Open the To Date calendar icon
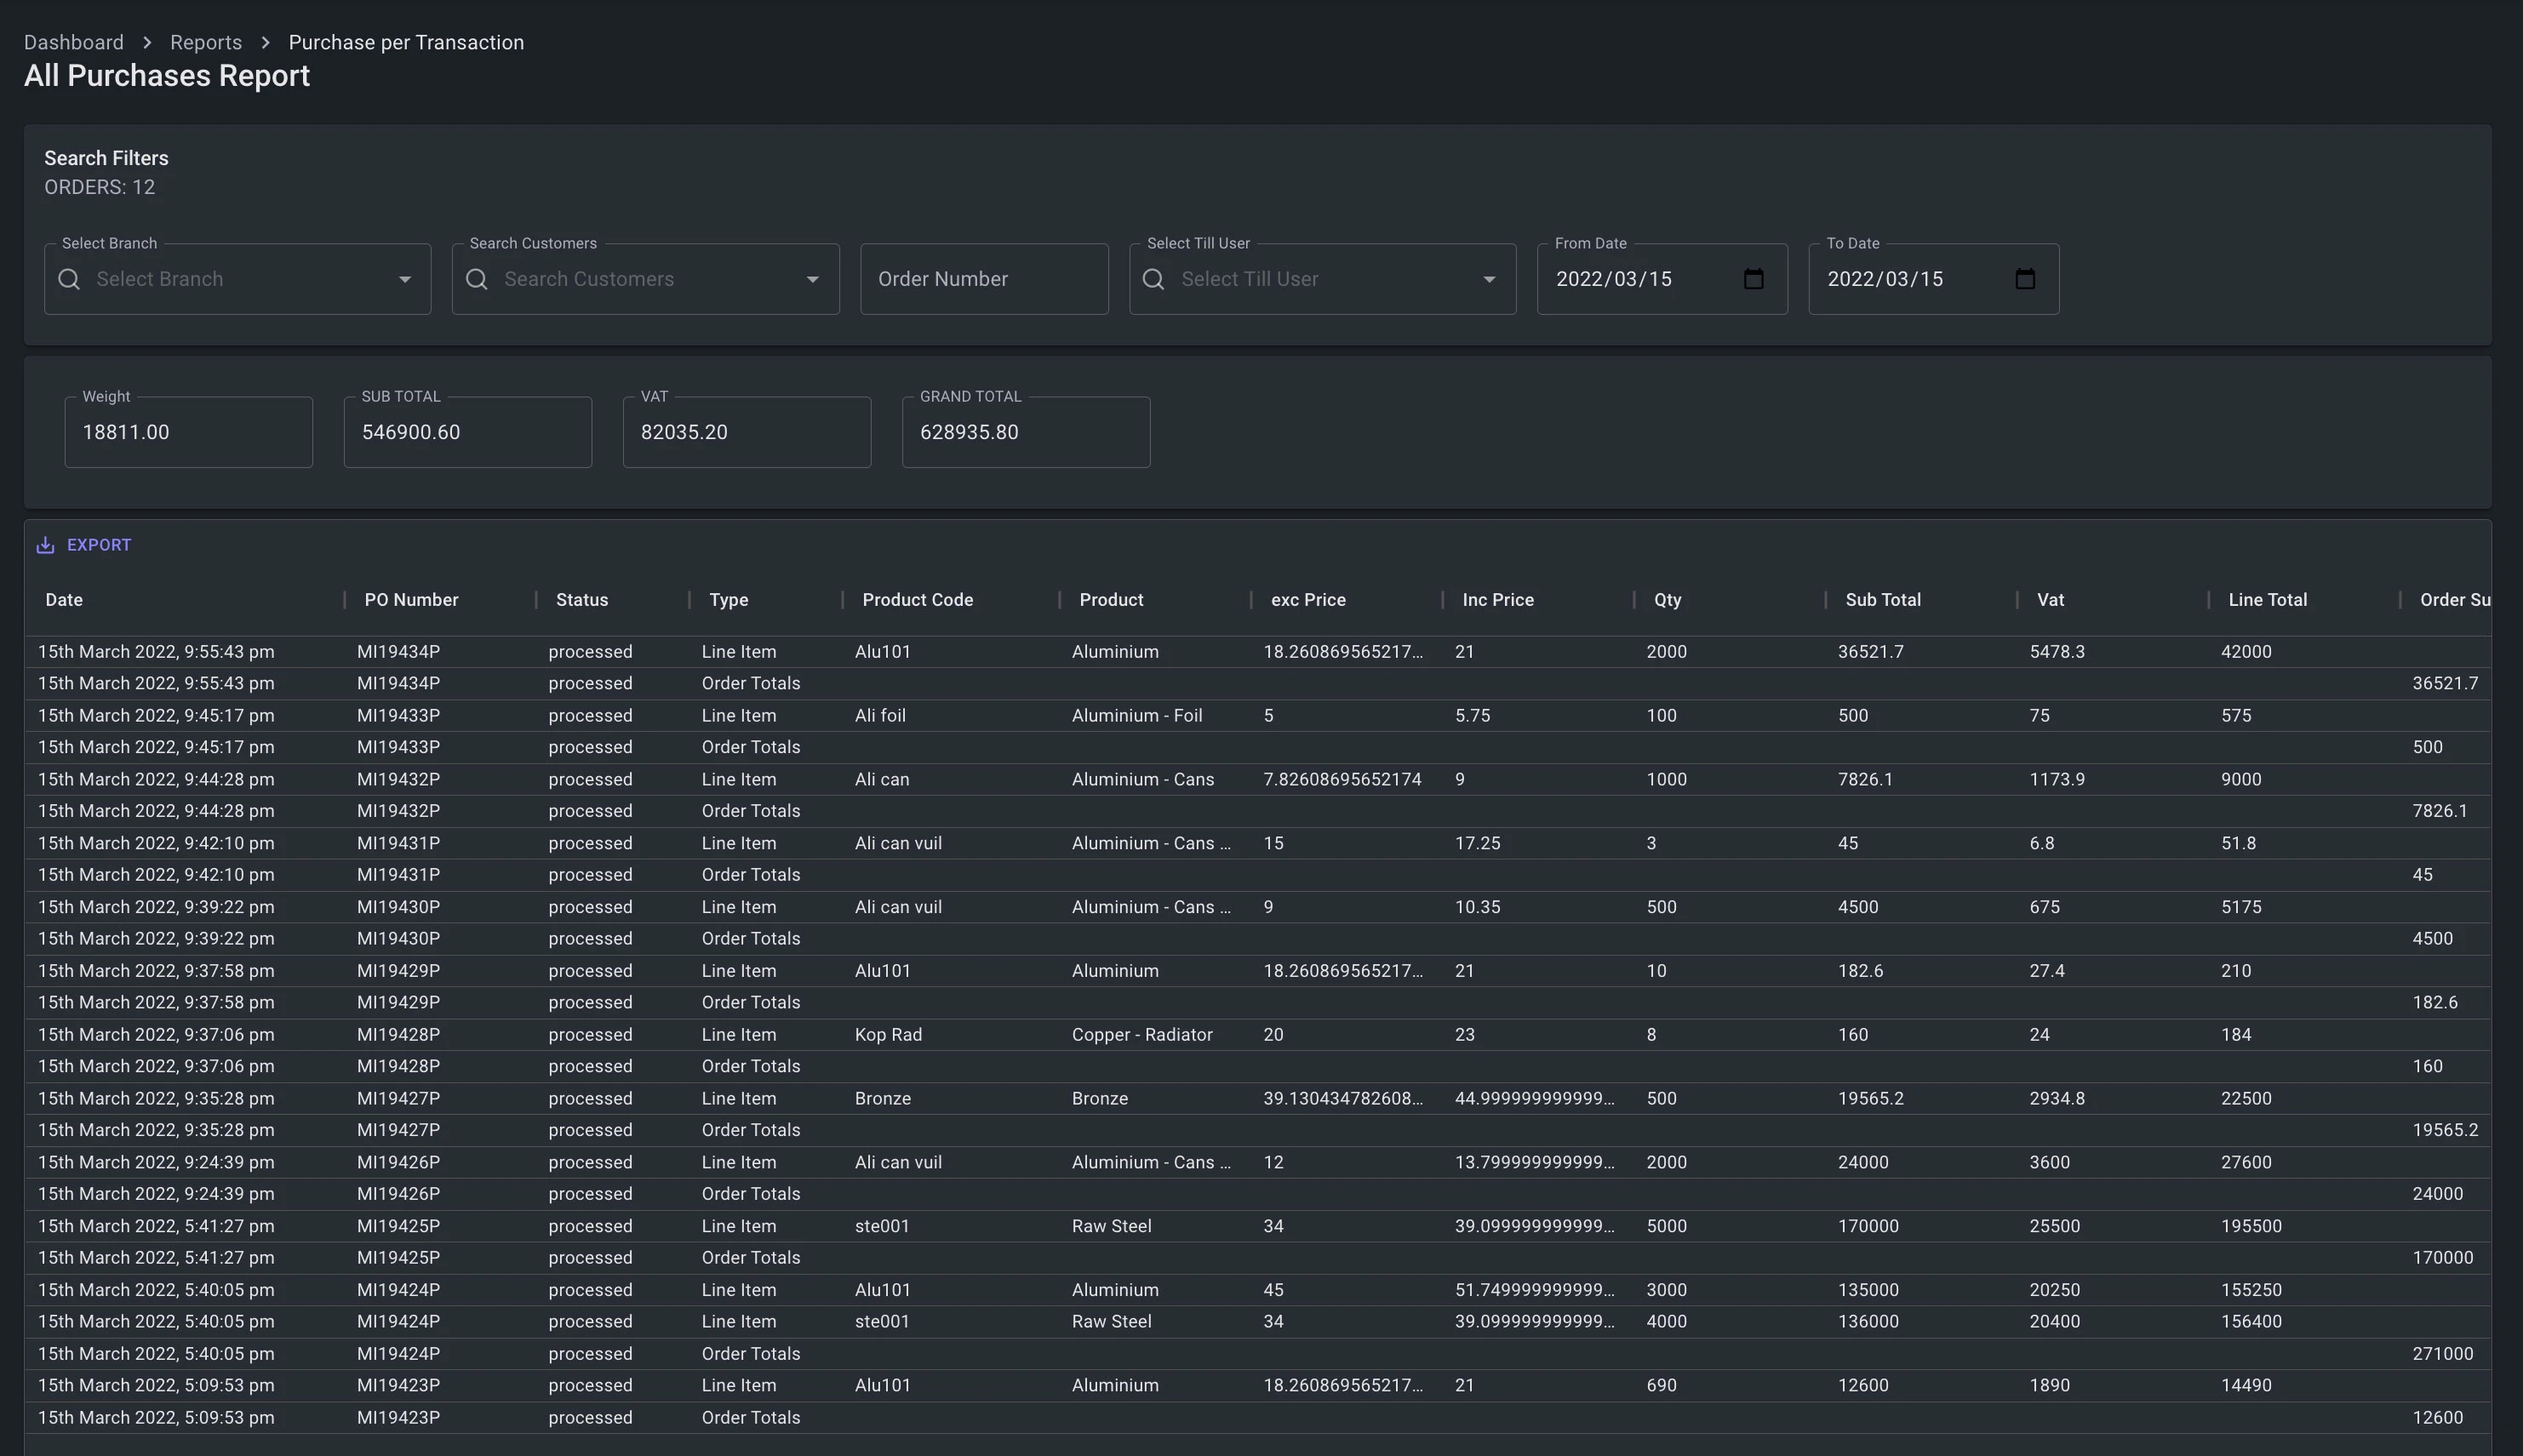2523x1456 pixels. click(x=2025, y=279)
